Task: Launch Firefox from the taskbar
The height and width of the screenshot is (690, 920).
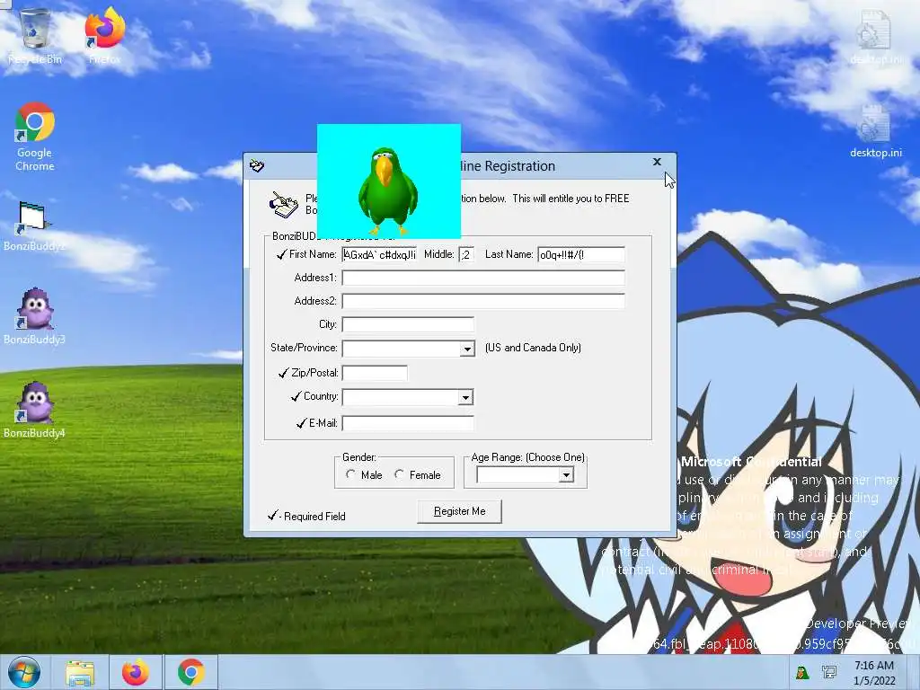Action: (x=136, y=672)
